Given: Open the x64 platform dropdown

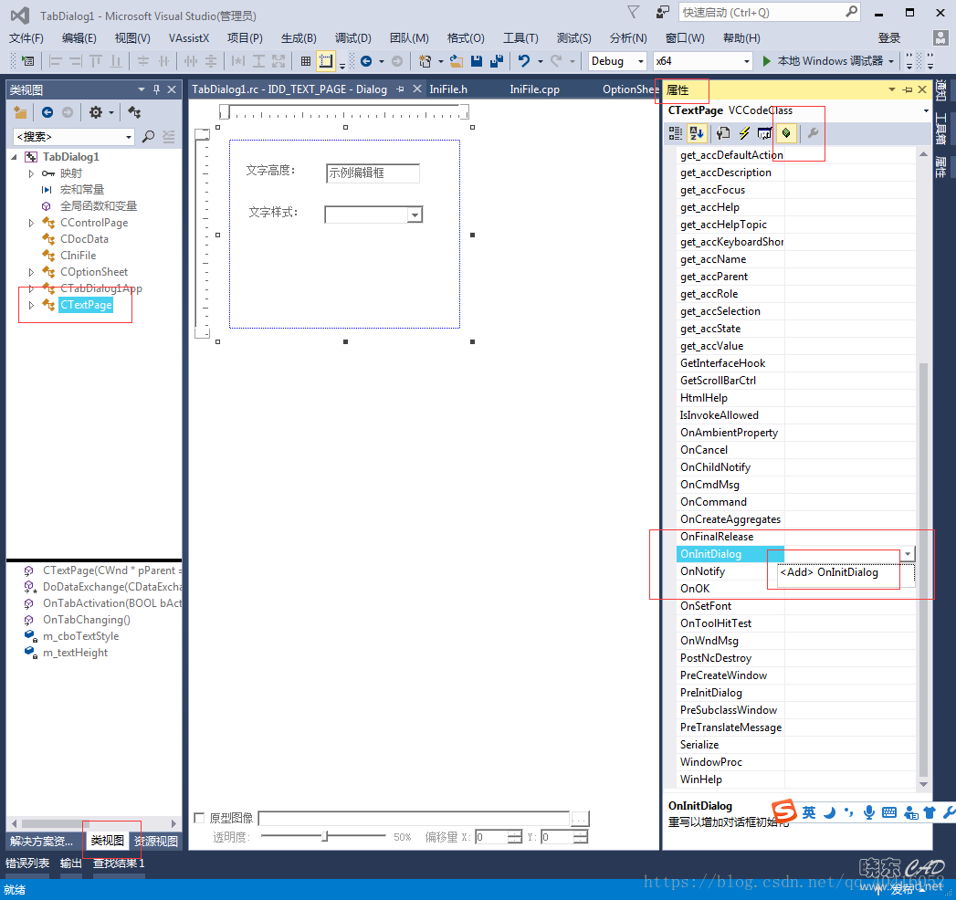Looking at the screenshot, I should 746,61.
